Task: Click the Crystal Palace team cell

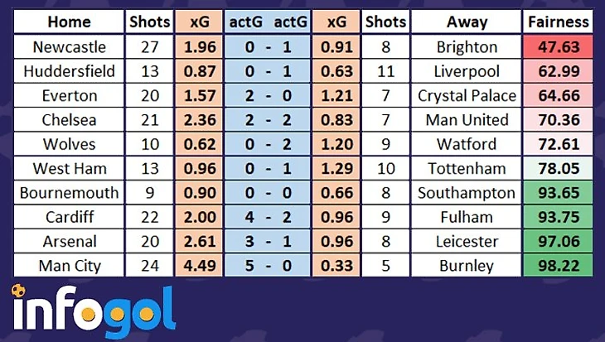Action: coord(467,96)
